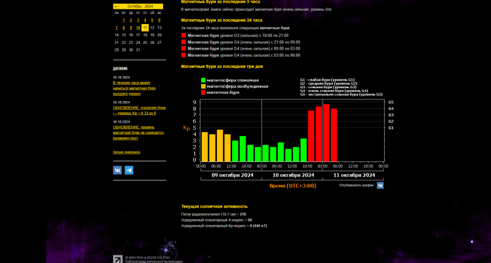The image size is (491, 263).
Task: Click the VK icon in the left sidebar
Action: [x=117, y=170]
